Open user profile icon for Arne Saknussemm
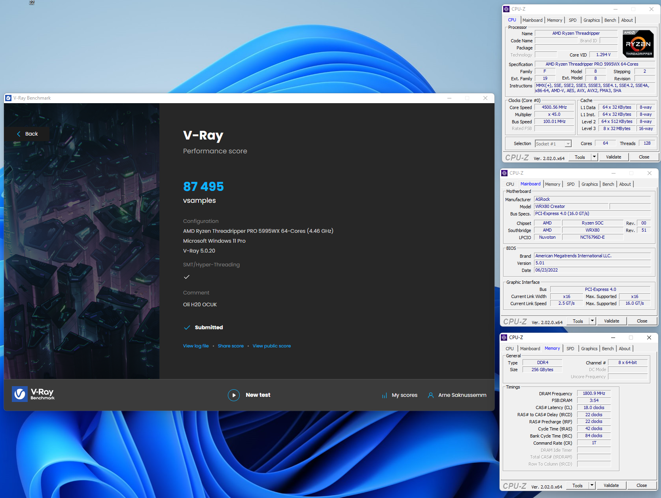 (431, 395)
